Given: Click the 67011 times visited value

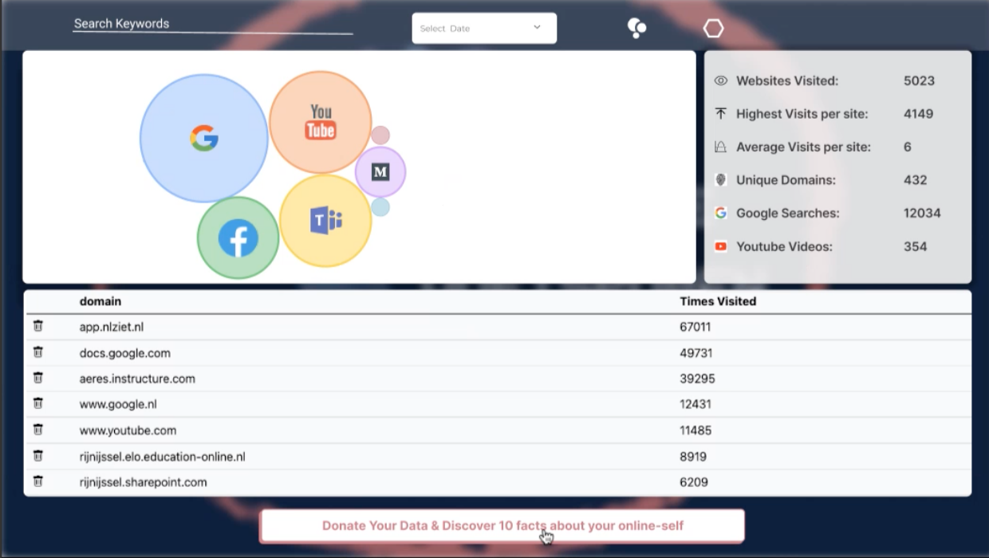Looking at the screenshot, I should pyautogui.click(x=695, y=327).
